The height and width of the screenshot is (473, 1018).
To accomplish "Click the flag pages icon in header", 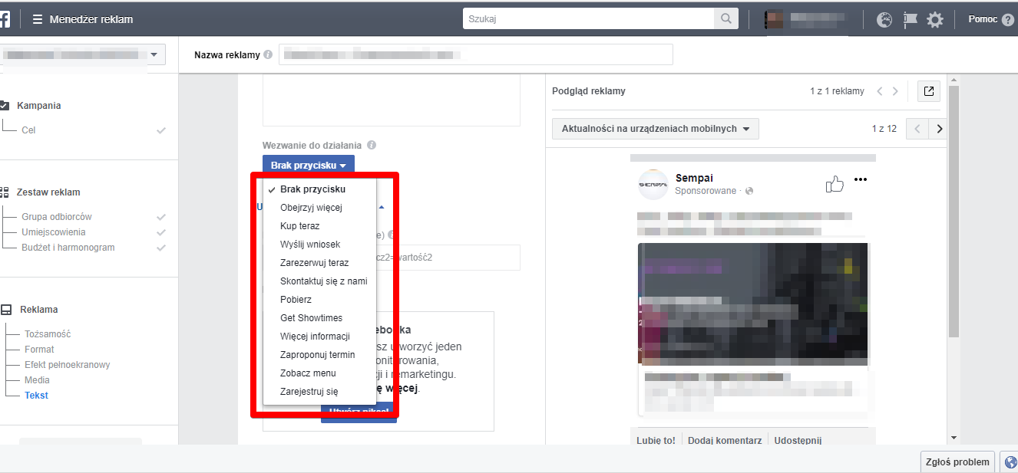I will [911, 20].
